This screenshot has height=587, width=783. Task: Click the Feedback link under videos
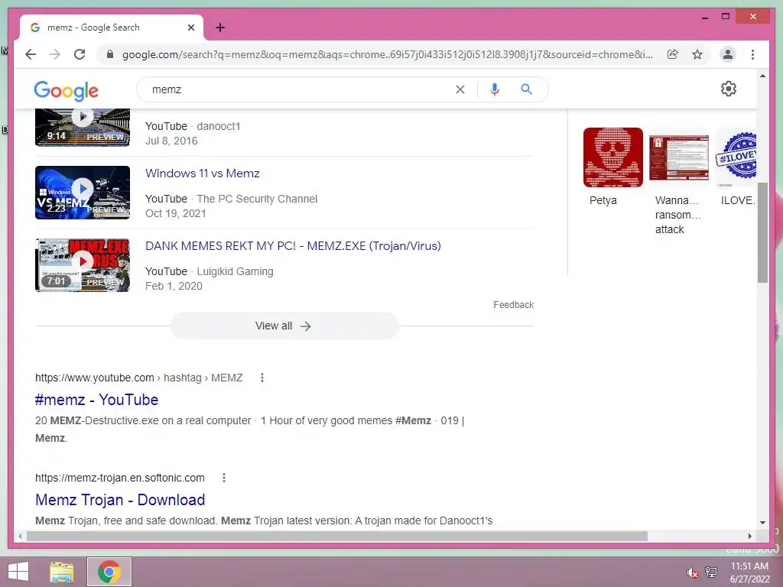tap(513, 305)
